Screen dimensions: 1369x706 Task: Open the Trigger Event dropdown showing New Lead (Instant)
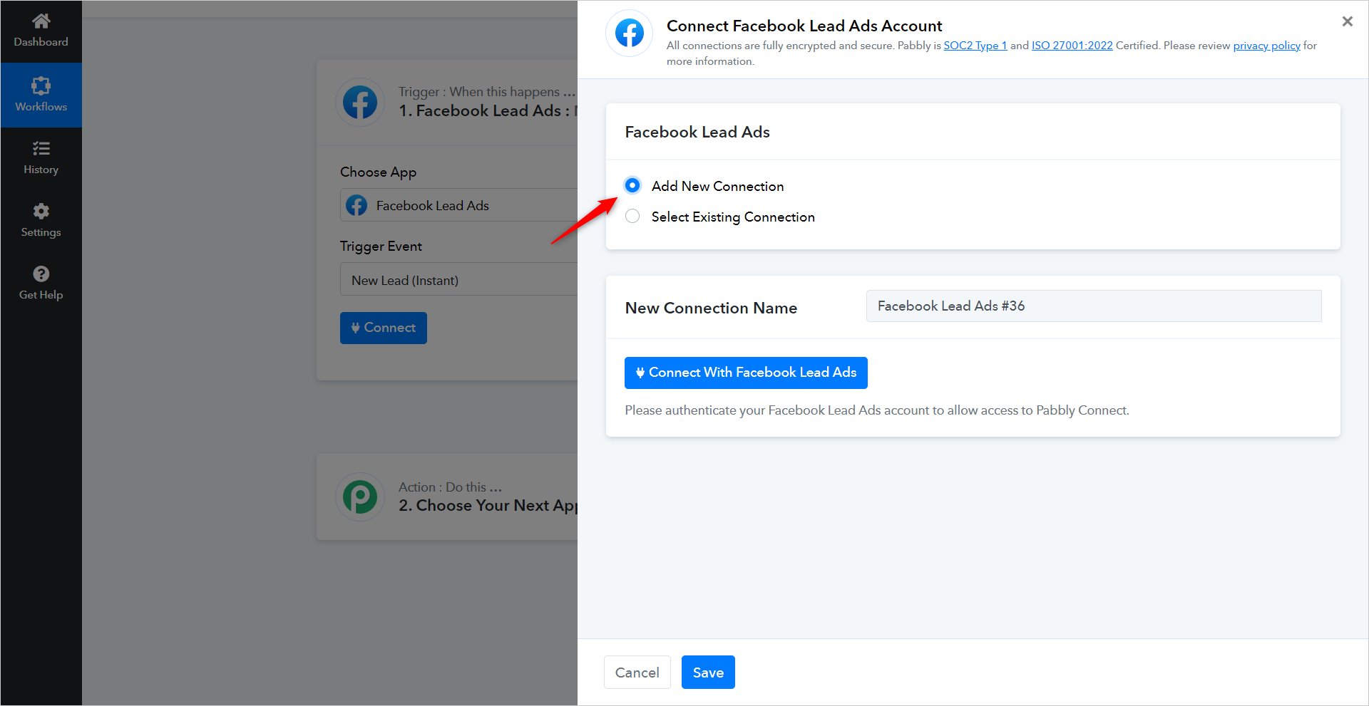tap(458, 280)
